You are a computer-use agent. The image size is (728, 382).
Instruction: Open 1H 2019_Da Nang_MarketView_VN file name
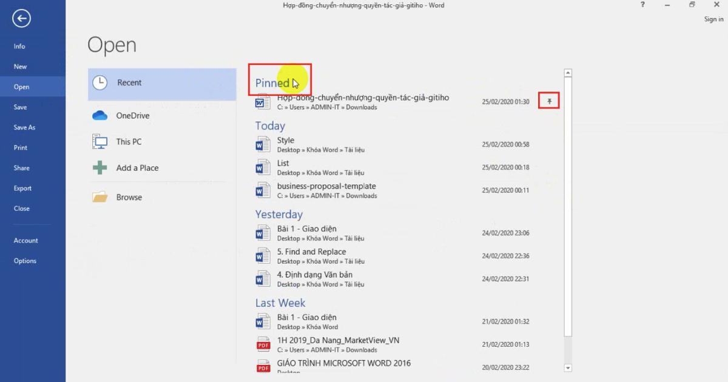[339, 340]
